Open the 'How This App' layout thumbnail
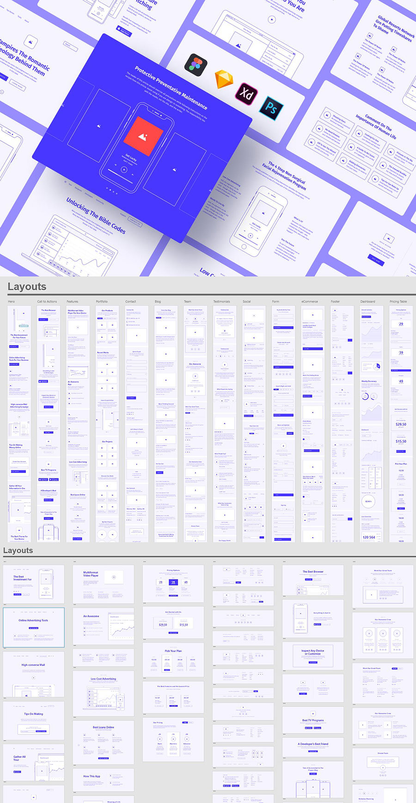Viewport: 416px width, 803px height. 104,780
